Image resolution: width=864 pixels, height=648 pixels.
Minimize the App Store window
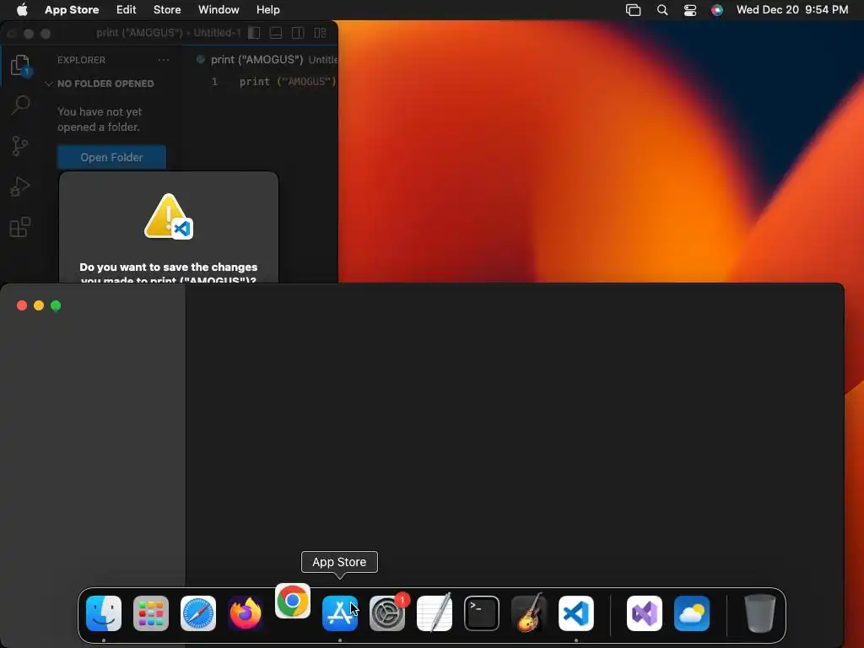pyautogui.click(x=39, y=305)
